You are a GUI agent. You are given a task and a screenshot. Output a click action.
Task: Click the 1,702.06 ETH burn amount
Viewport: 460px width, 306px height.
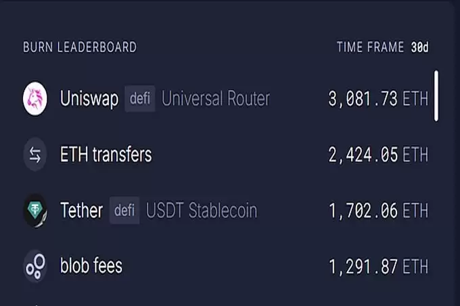pos(378,211)
